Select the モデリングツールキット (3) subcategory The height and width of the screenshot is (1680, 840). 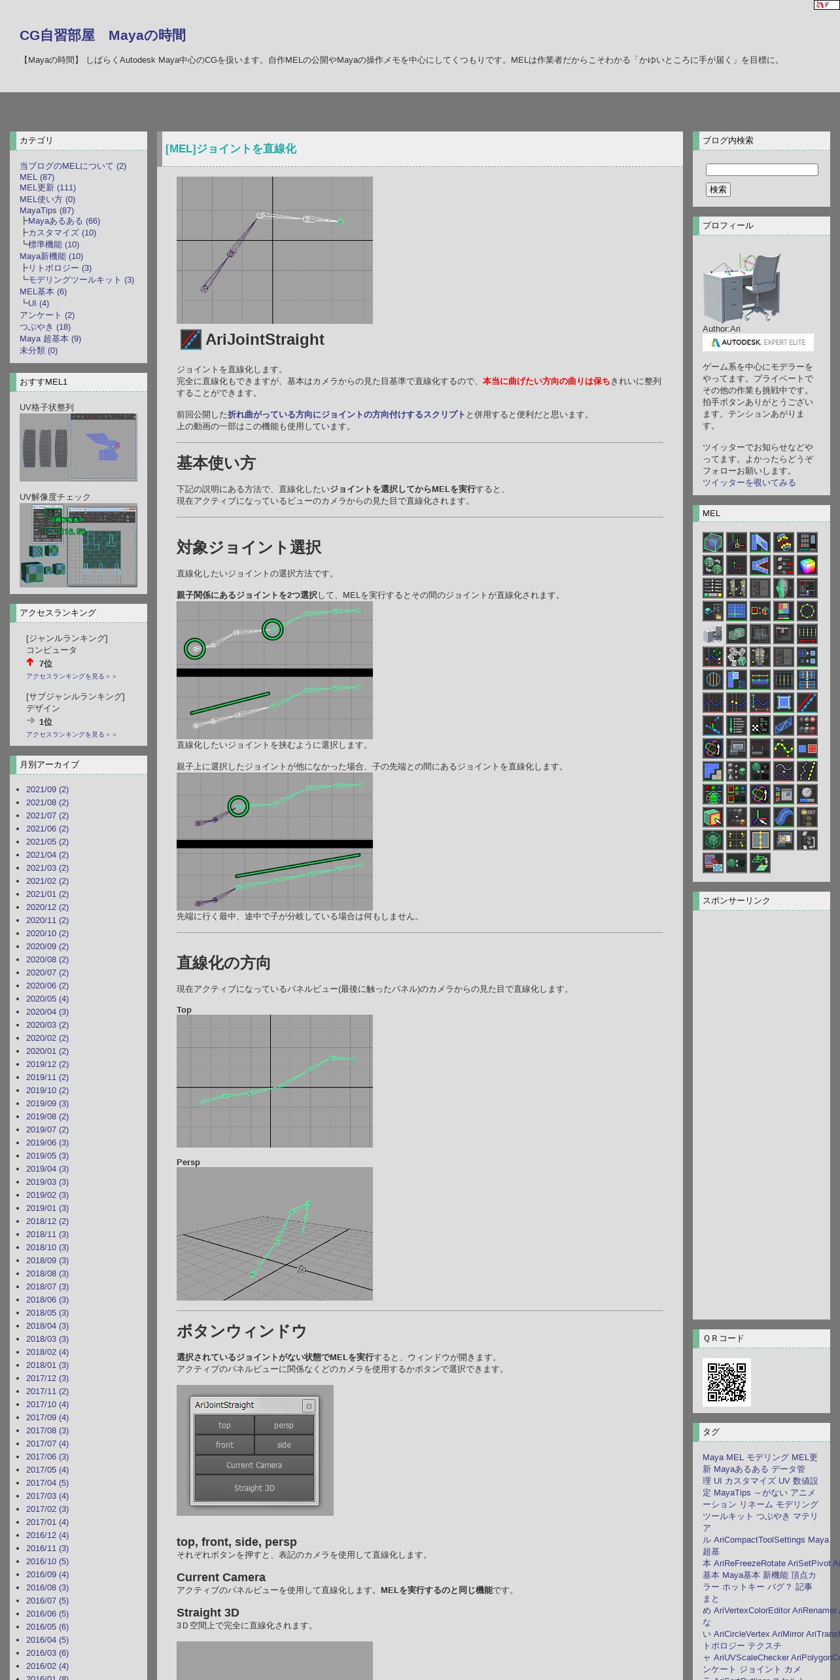coord(81,280)
